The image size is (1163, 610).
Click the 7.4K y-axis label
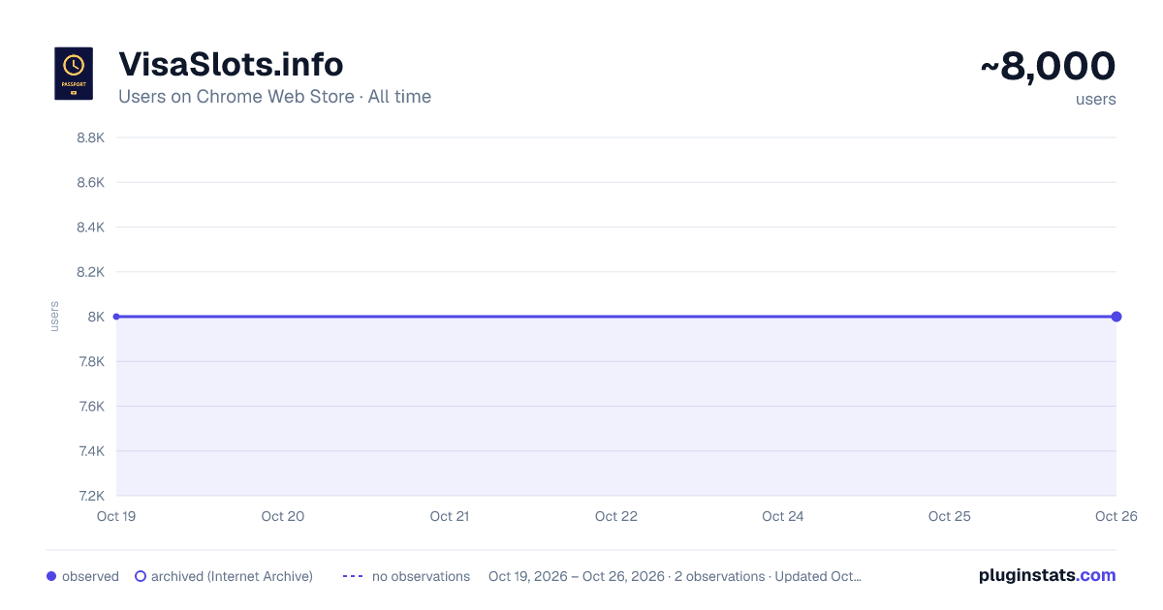90,451
